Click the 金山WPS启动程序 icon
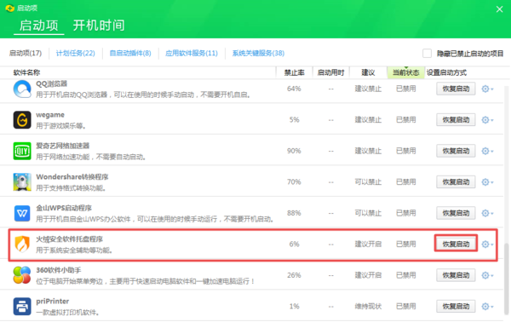This screenshot has height=322, width=511. 22,213
